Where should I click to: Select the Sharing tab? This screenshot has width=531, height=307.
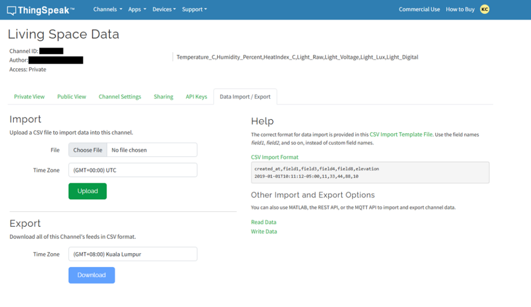click(x=163, y=97)
